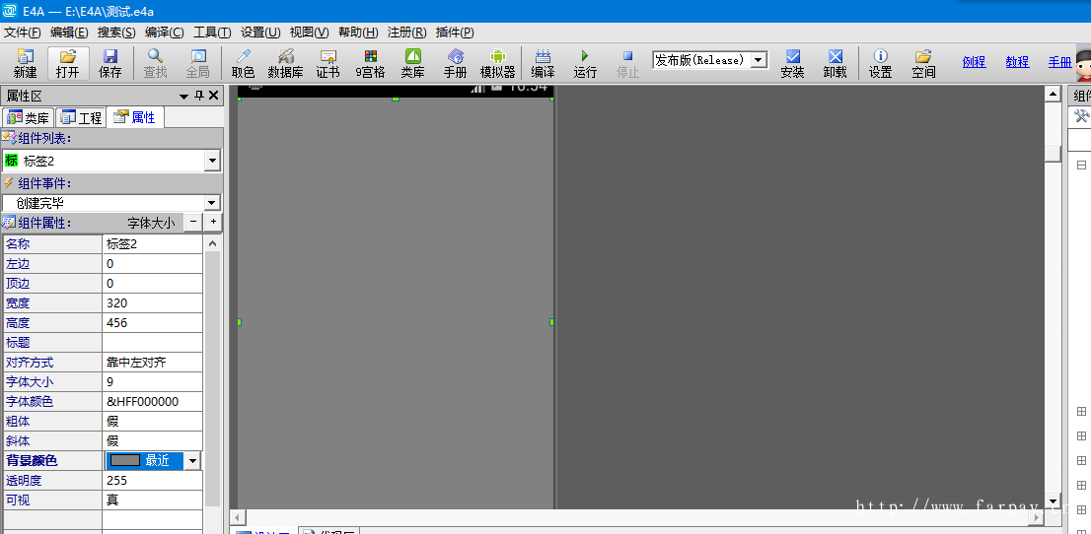Expand the 组件事件 创建完毕 dropdown
Screen dimensions: 1091x534
coord(212,203)
